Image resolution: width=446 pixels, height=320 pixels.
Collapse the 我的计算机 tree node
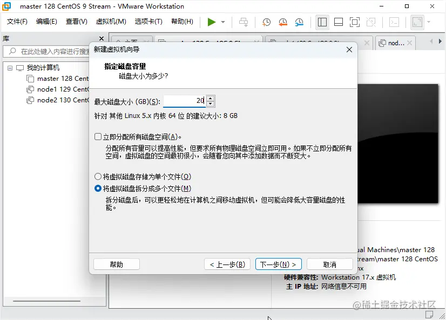(x=10, y=68)
